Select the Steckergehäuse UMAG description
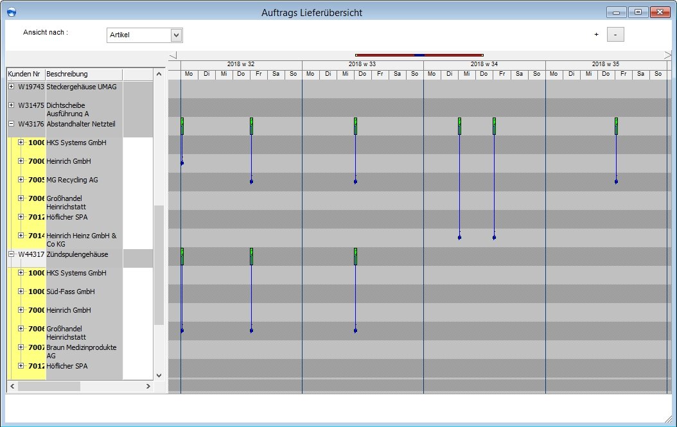 point(82,87)
